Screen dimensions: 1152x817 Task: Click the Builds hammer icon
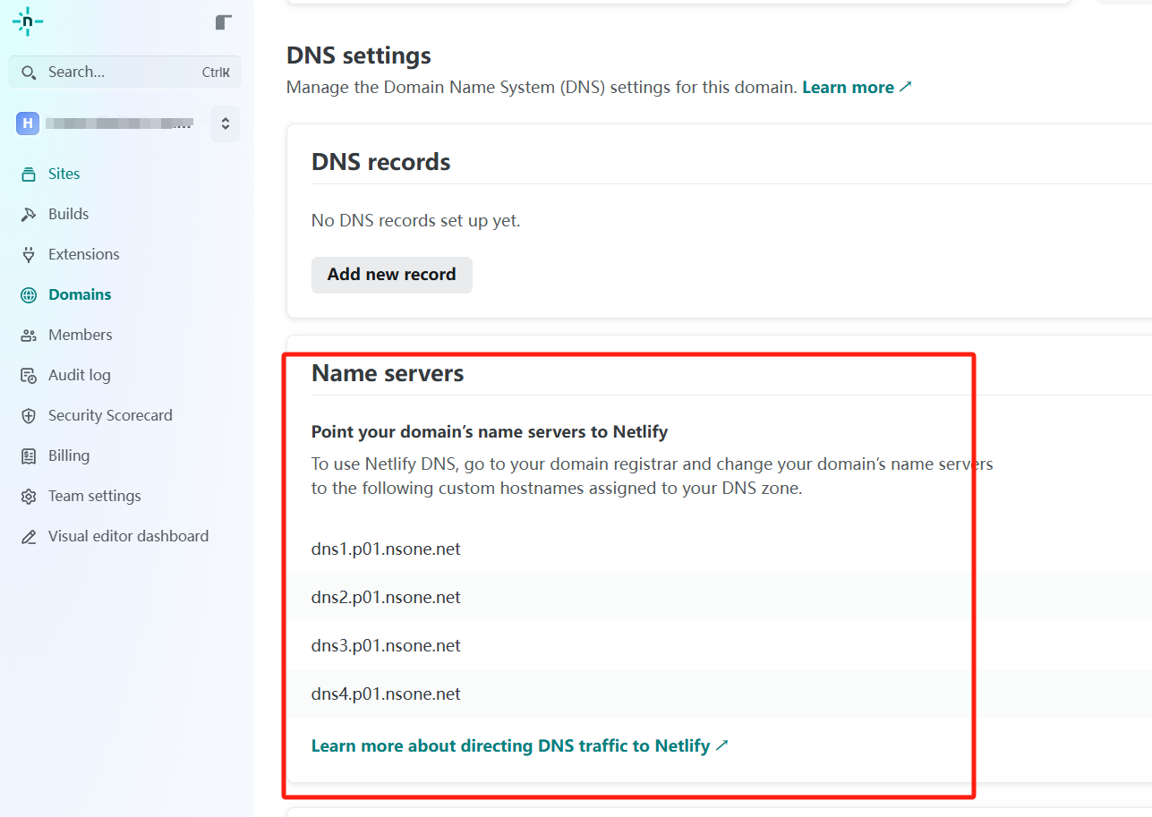29,214
